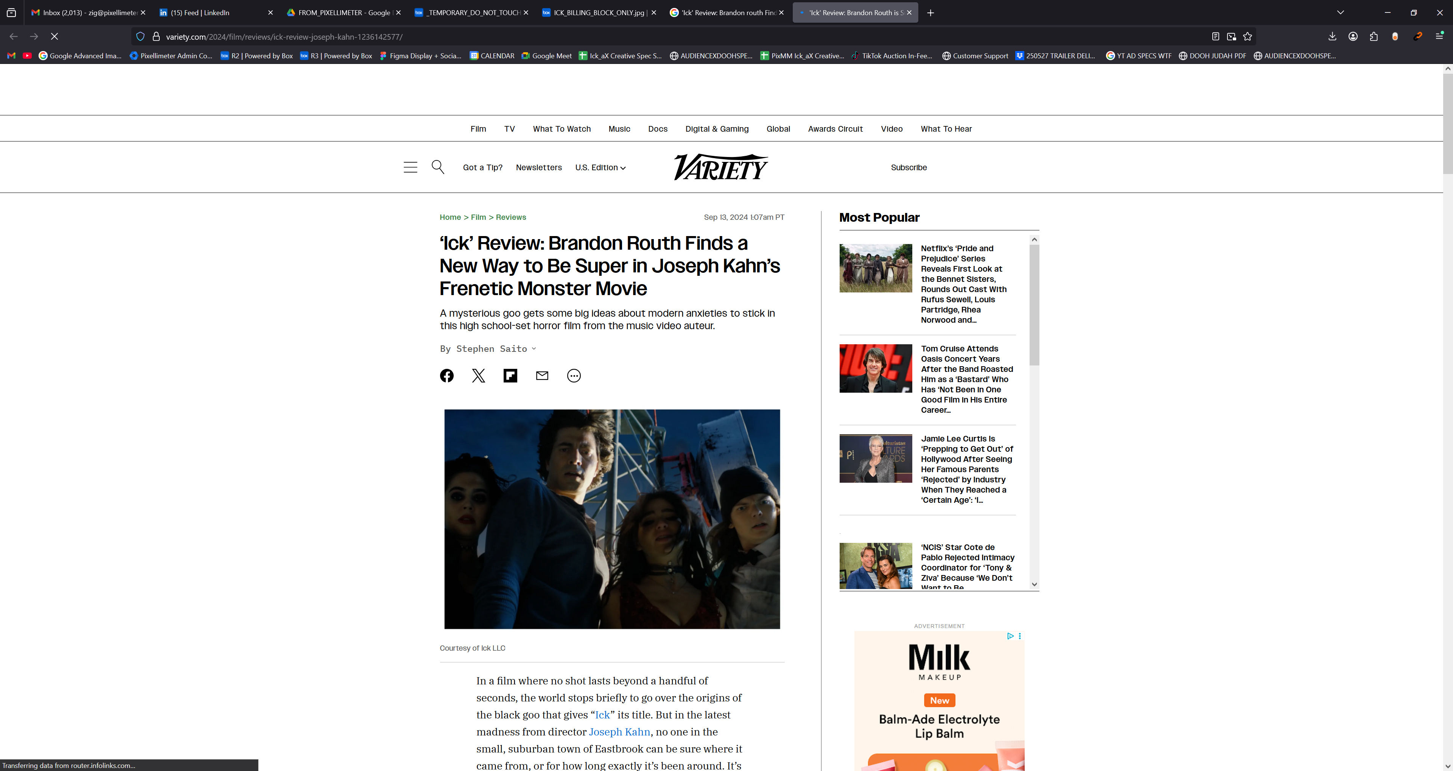Click Got a Tip? link
The image size is (1453, 771).
coord(482,168)
